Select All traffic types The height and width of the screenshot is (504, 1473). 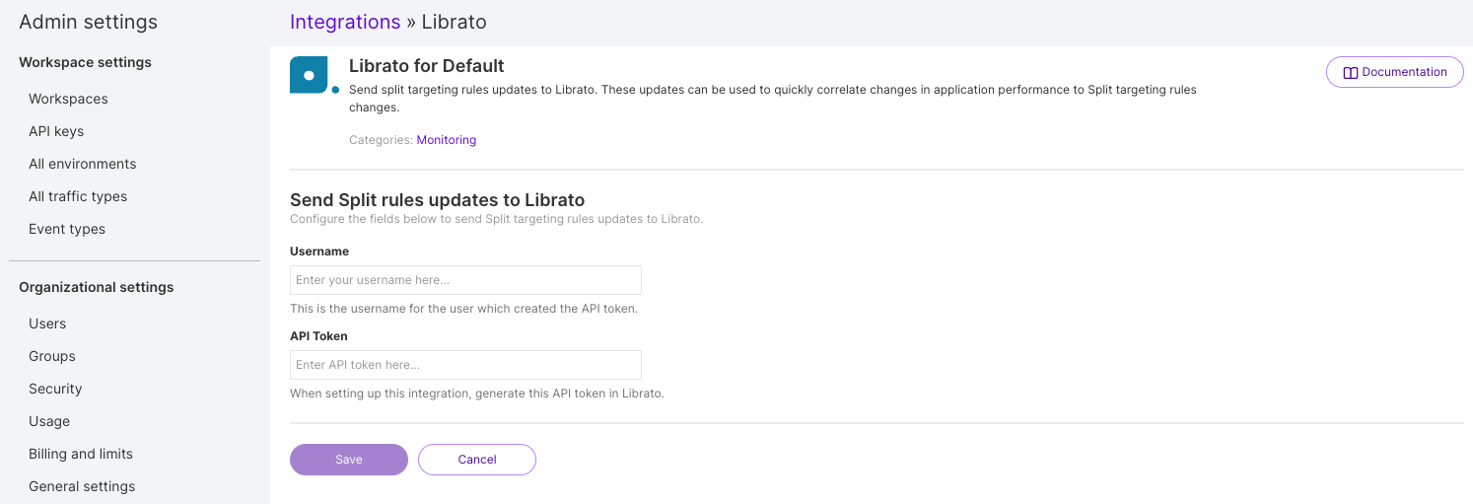tap(78, 196)
